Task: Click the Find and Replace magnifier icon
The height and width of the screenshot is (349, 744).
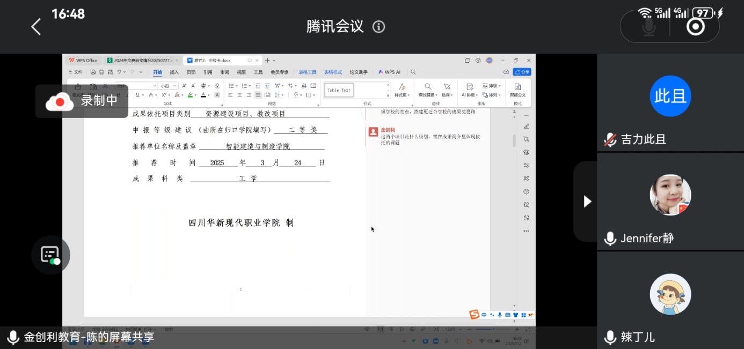Action: tap(428, 87)
